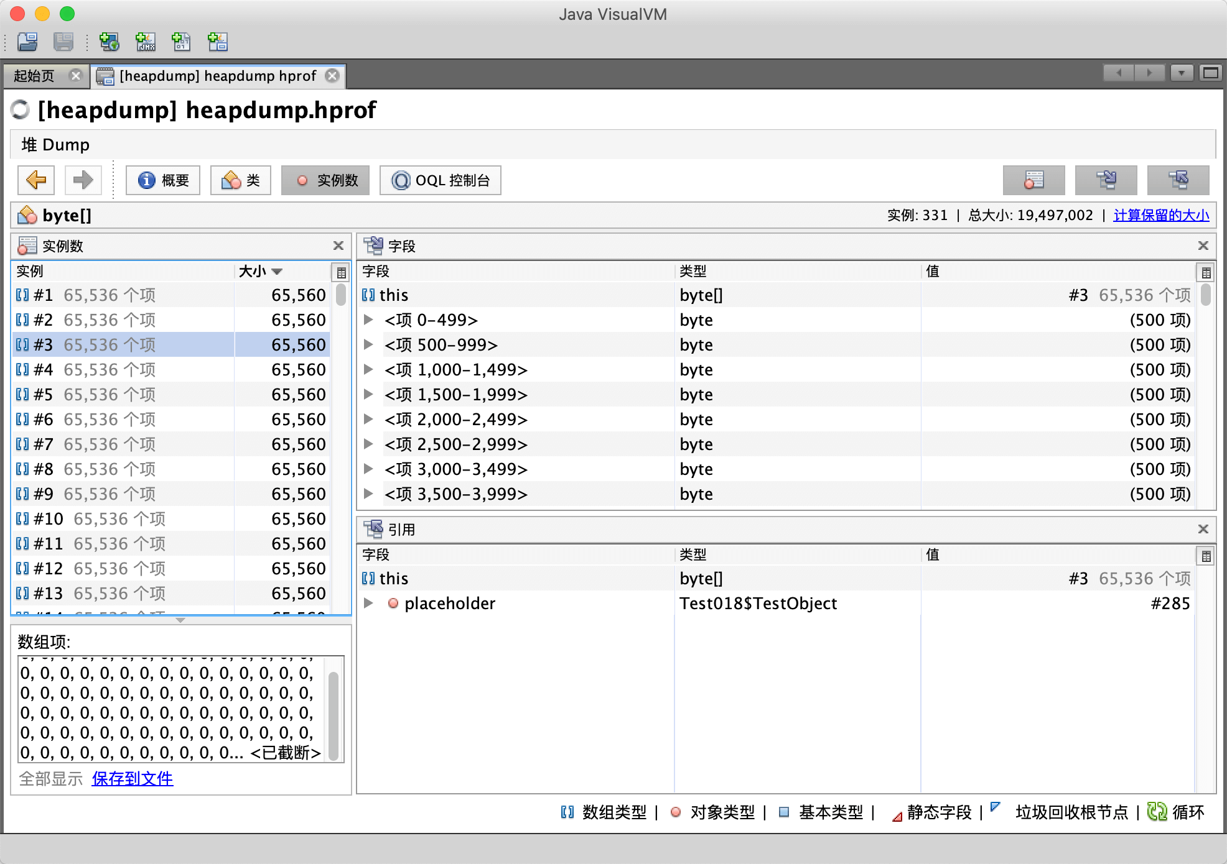Maximize the editor window with the tab bar button
This screenshot has width=1227, height=864.
pos(1210,73)
